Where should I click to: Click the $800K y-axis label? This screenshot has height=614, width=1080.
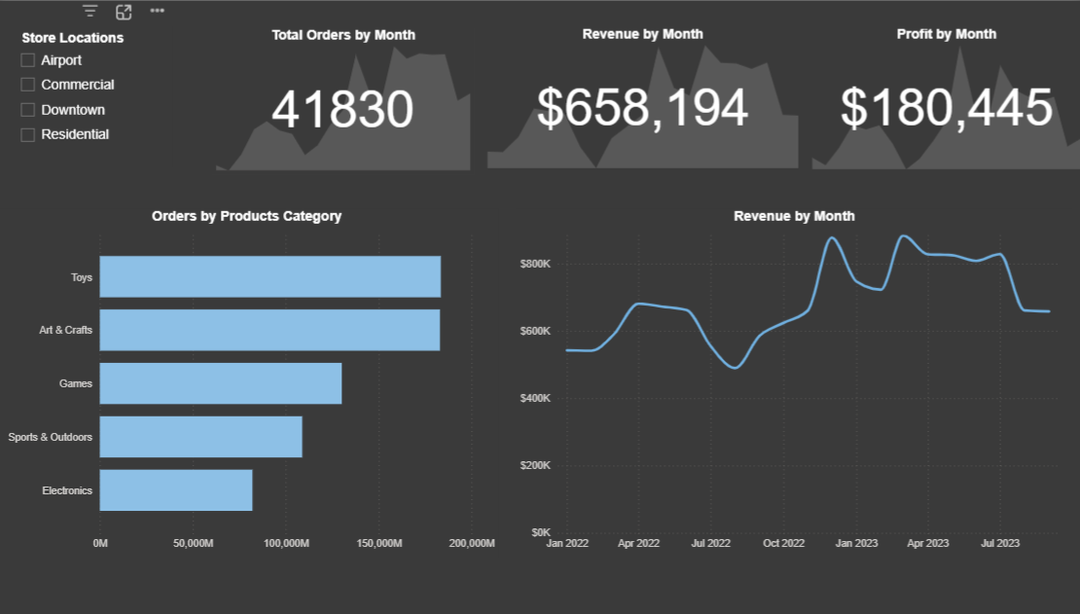536,264
